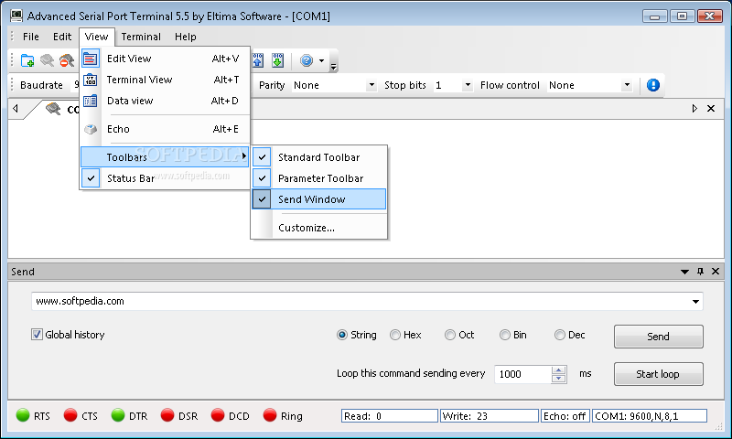This screenshot has height=439, width=732.
Task: Click the Edit View menu icon
Action: click(x=90, y=59)
